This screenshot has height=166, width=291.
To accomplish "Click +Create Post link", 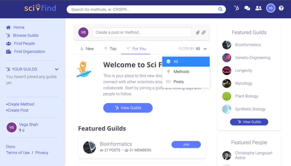I will pos(17,110).
